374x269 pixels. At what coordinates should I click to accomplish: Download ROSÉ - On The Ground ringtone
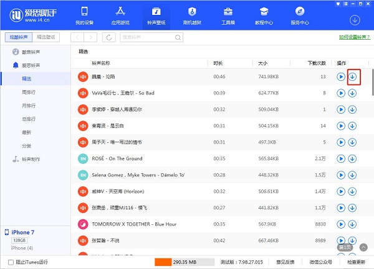click(353, 158)
